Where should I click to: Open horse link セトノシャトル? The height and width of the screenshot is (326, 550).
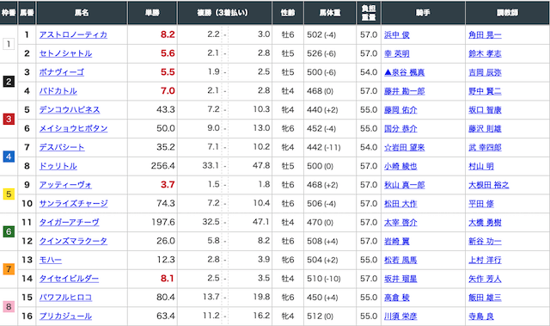coord(65,53)
